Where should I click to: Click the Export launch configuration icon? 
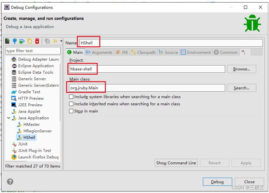point(22,41)
